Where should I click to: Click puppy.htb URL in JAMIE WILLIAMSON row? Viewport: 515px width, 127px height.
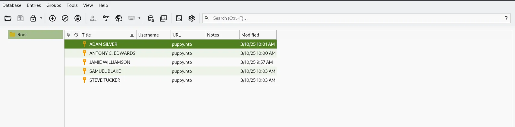click(x=182, y=62)
